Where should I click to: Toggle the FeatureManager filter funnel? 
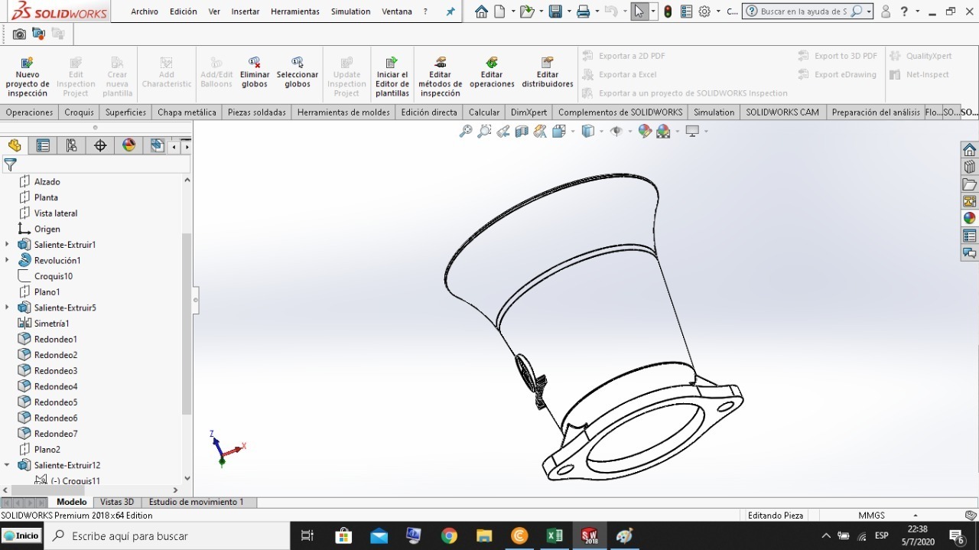11,166
